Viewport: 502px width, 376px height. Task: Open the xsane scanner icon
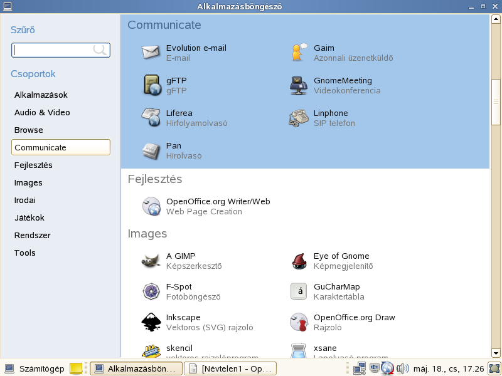[x=299, y=350]
